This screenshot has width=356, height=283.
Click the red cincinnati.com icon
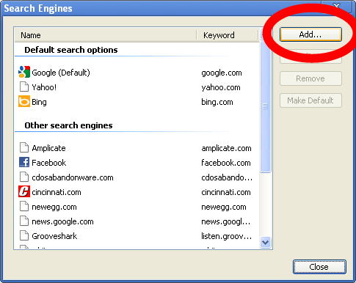(24, 191)
